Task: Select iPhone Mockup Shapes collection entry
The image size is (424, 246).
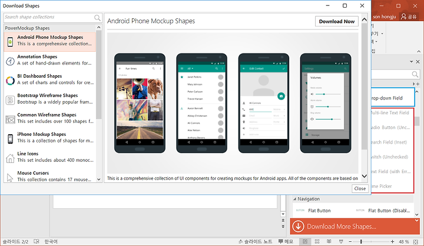Action: pos(49,138)
